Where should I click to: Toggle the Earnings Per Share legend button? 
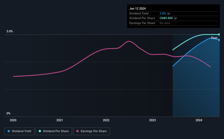(x=91, y=131)
